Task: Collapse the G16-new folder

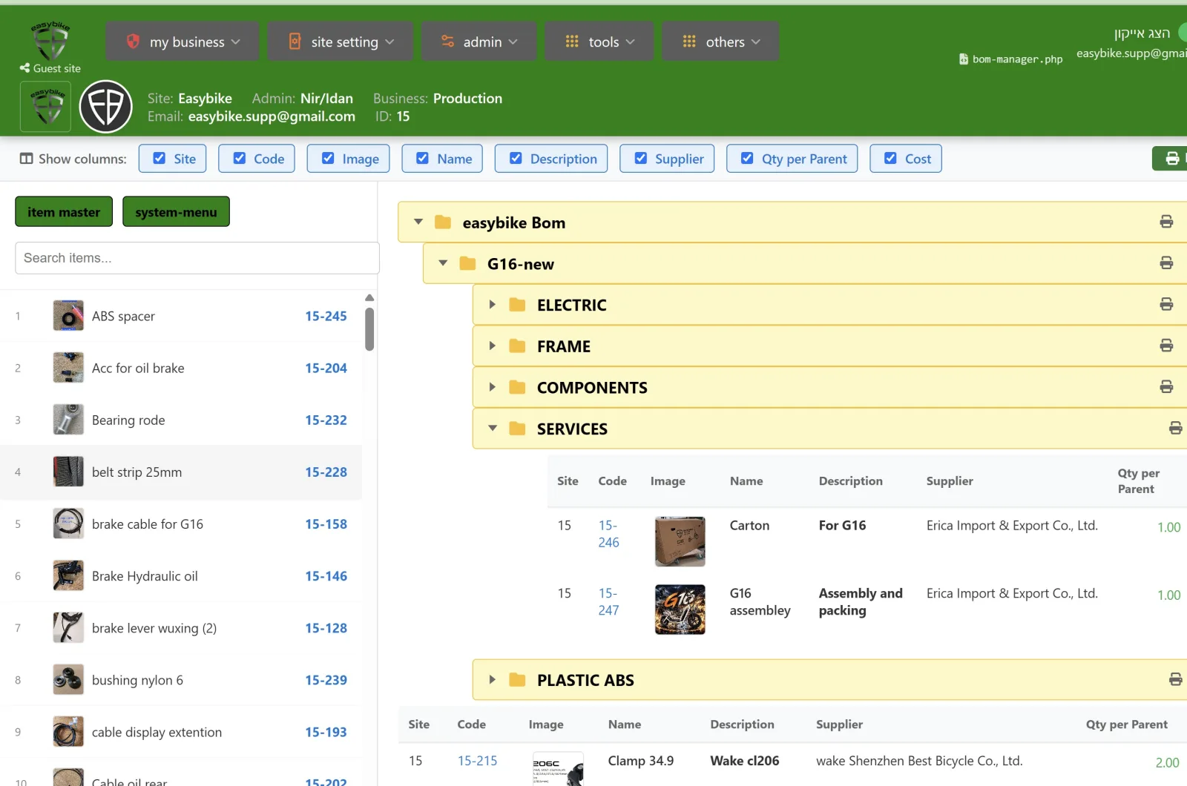Action: click(443, 263)
